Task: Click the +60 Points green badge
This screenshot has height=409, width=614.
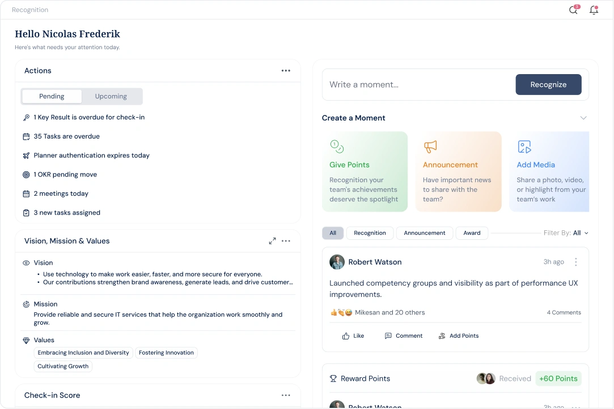Action: coord(558,378)
